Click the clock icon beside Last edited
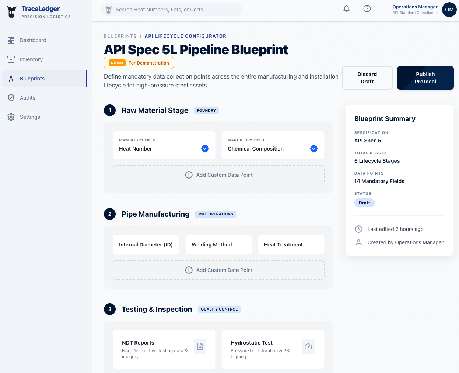Viewport: 459px width, 373px height. 358,229
